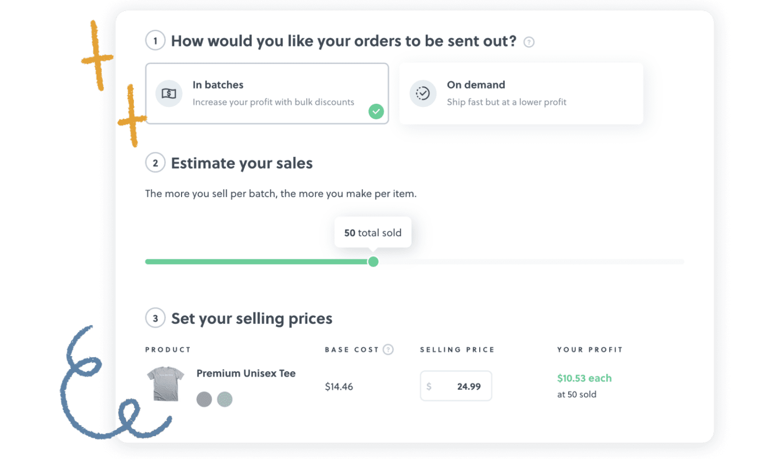
Task: Click the unfilled right portion of the sales slider
Action: coord(529,262)
